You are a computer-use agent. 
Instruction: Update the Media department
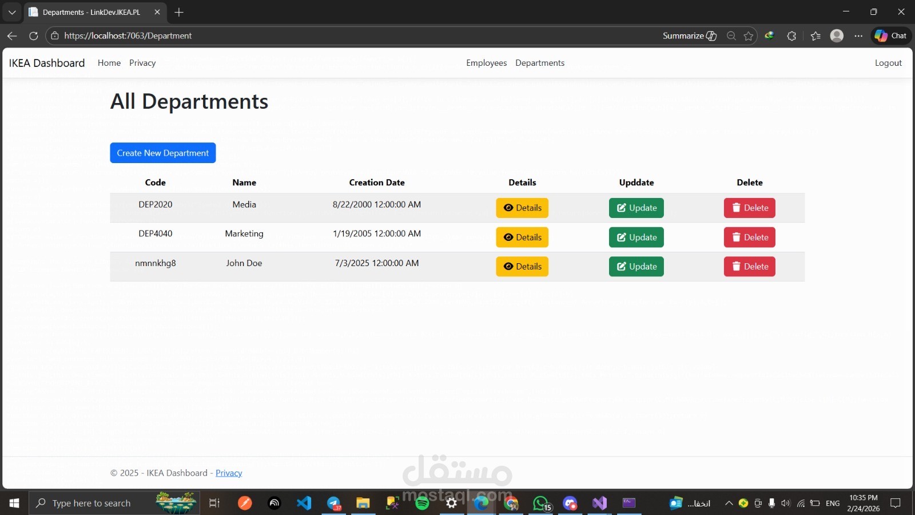[x=636, y=208]
